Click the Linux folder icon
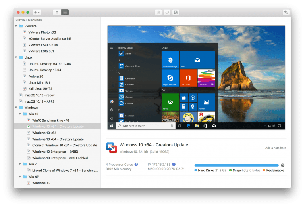This screenshot has width=305, height=207. point(21,57)
